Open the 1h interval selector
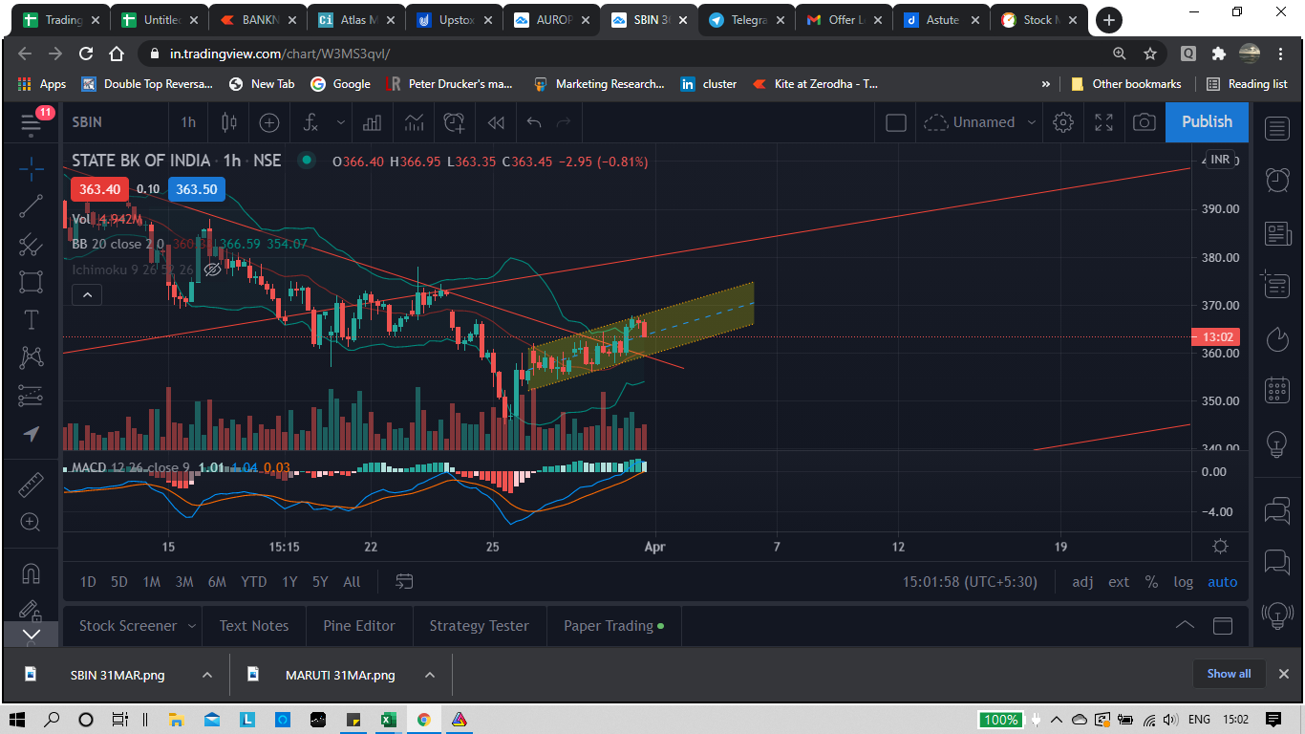Viewport: 1305px width, 734px height. click(x=188, y=122)
